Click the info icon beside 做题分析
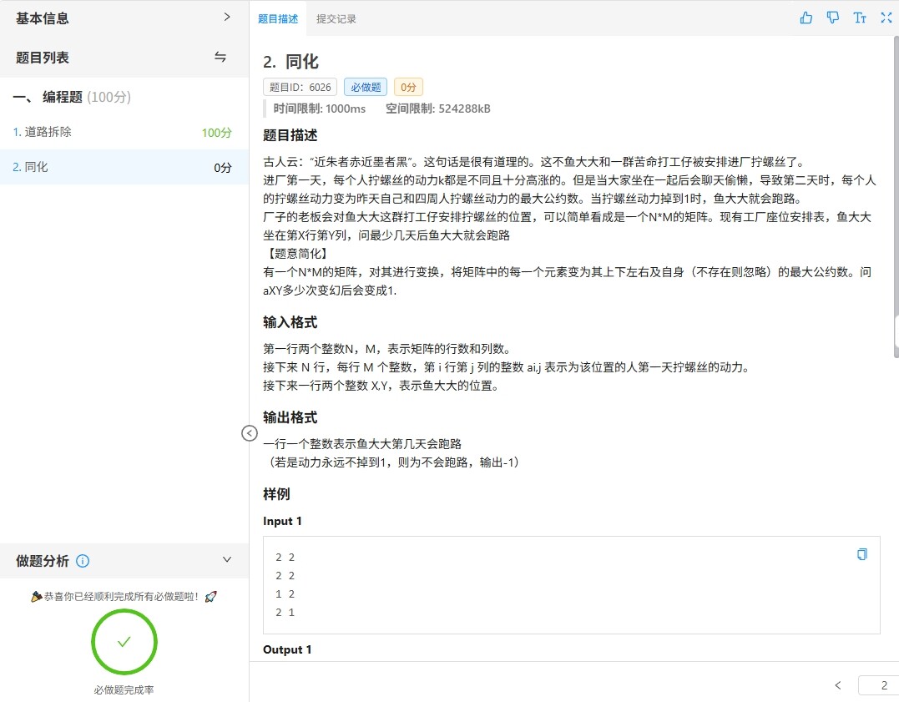 tap(83, 561)
